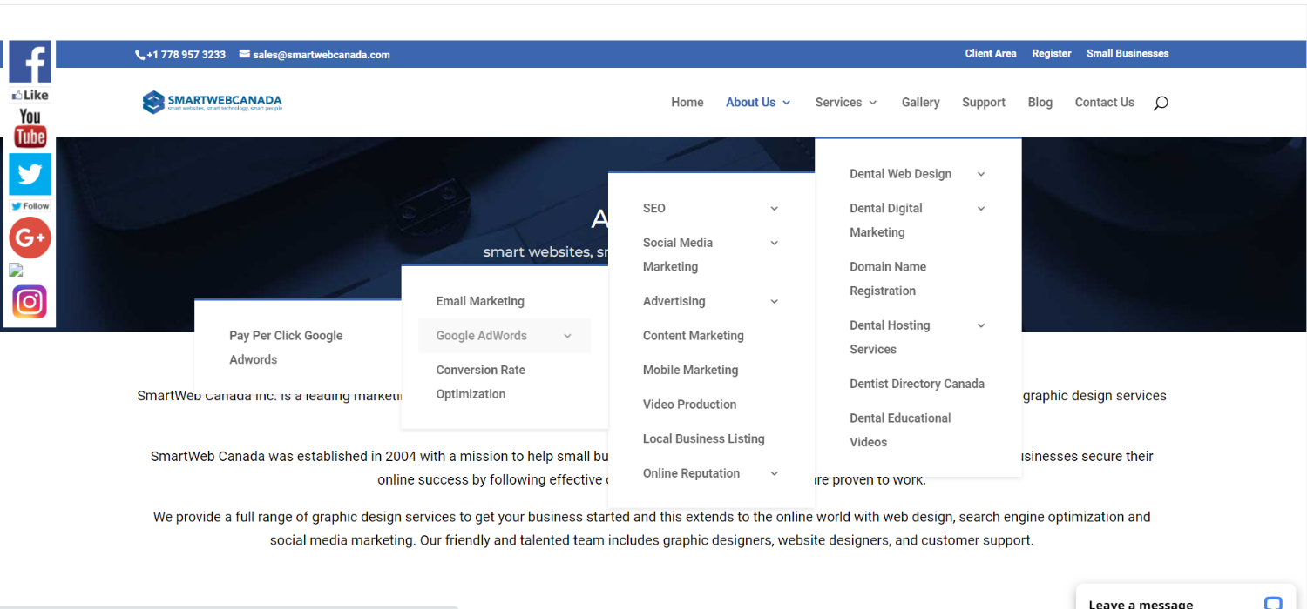Expand the Online Reputation chevron
The height and width of the screenshot is (609, 1307).
(x=774, y=473)
